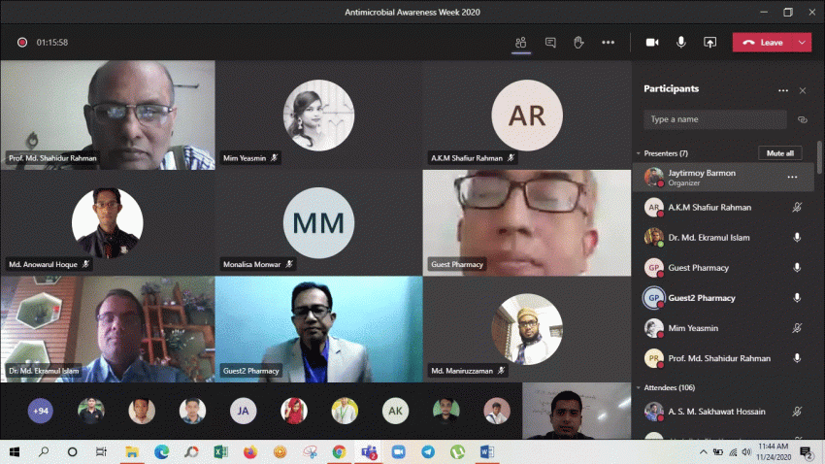825x464 pixels.
Task: Click the AK participant avatar
Action: tap(395, 411)
